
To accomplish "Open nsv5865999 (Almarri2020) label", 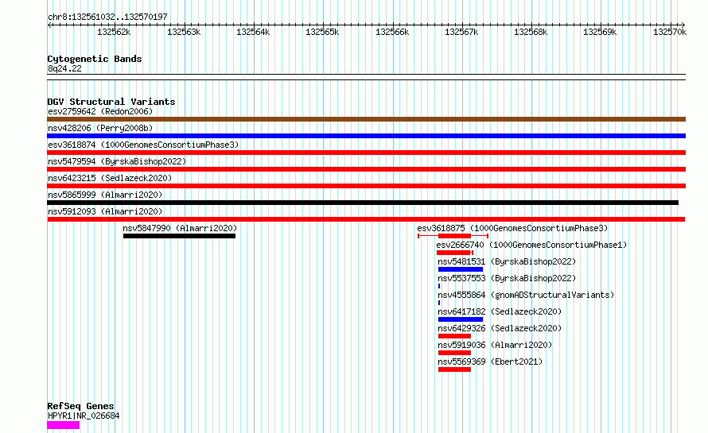I will pyautogui.click(x=105, y=195).
